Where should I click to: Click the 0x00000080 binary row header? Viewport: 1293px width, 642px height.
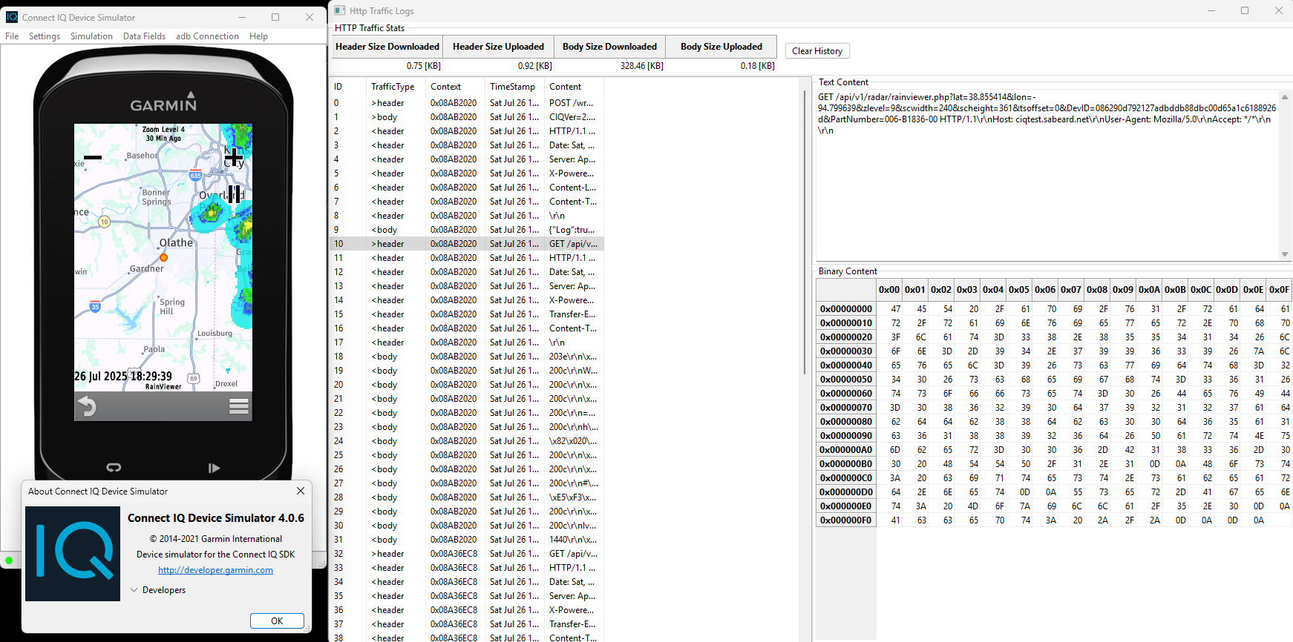point(846,422)
